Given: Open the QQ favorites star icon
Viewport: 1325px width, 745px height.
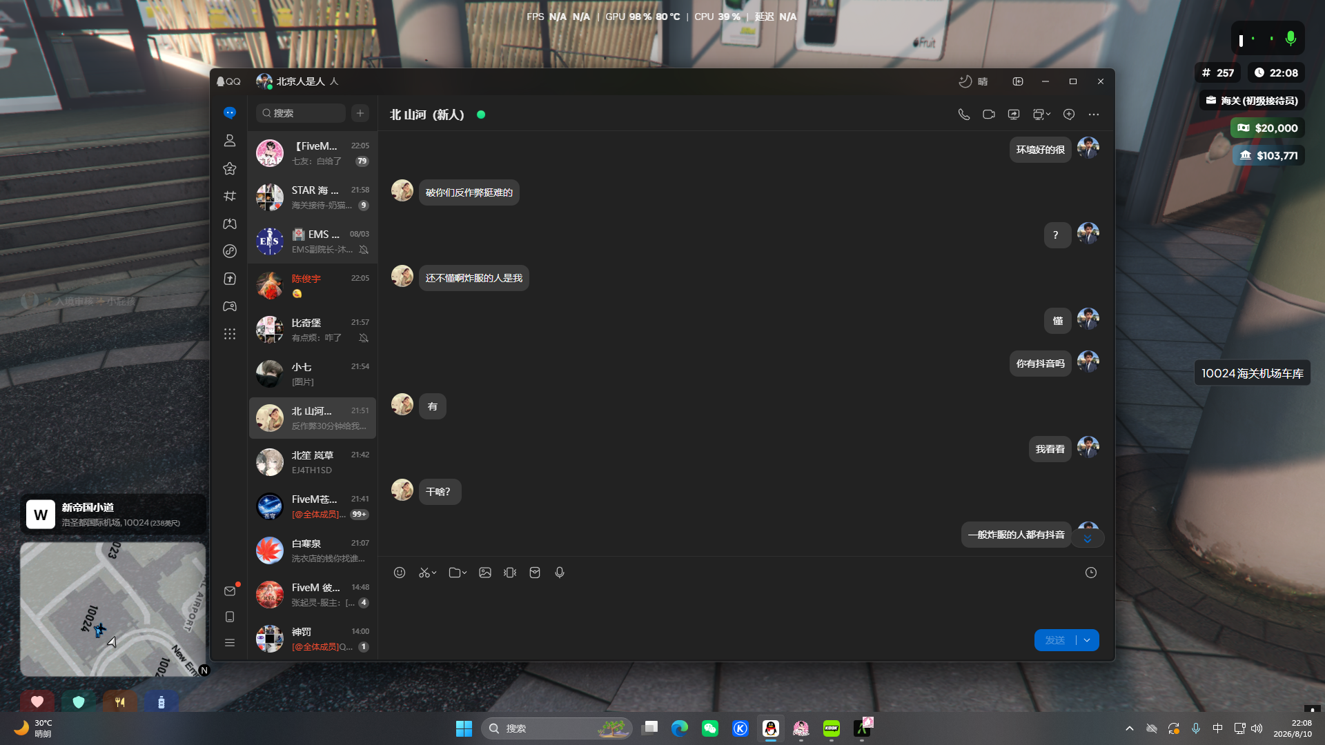Looking at the screenshot, I should point(230,168).
